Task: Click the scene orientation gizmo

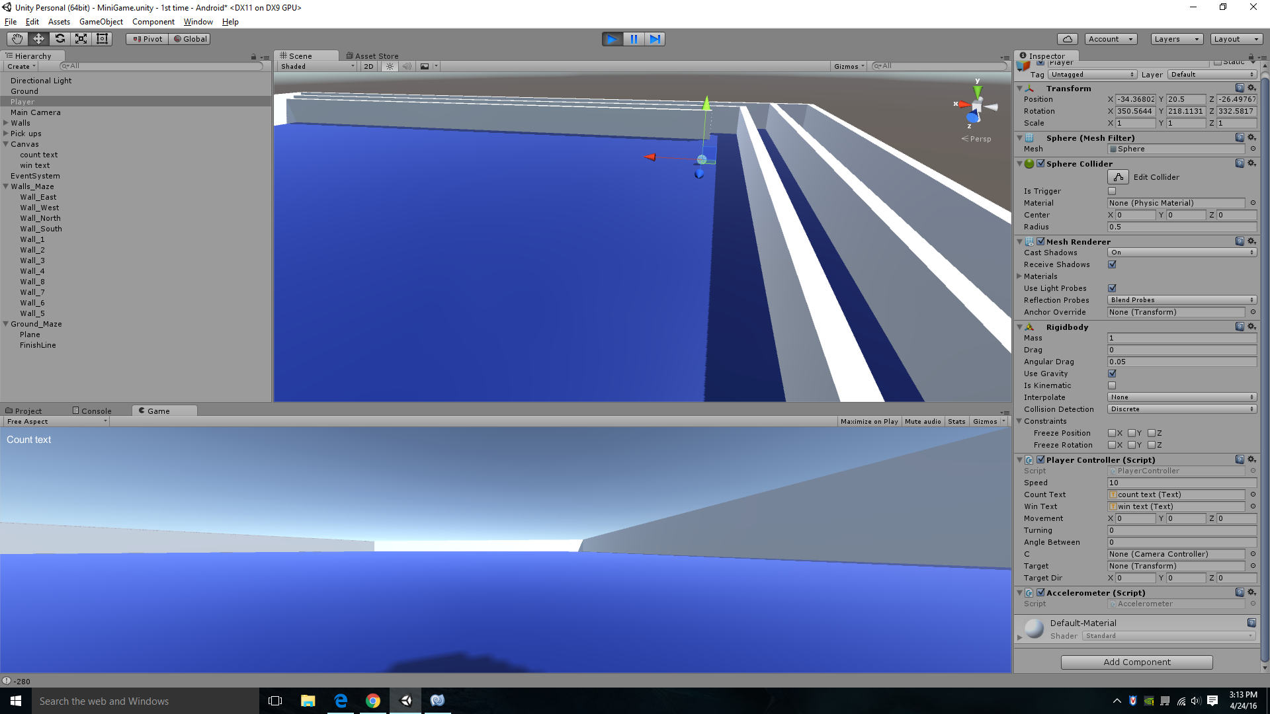Action: [977, 106]
